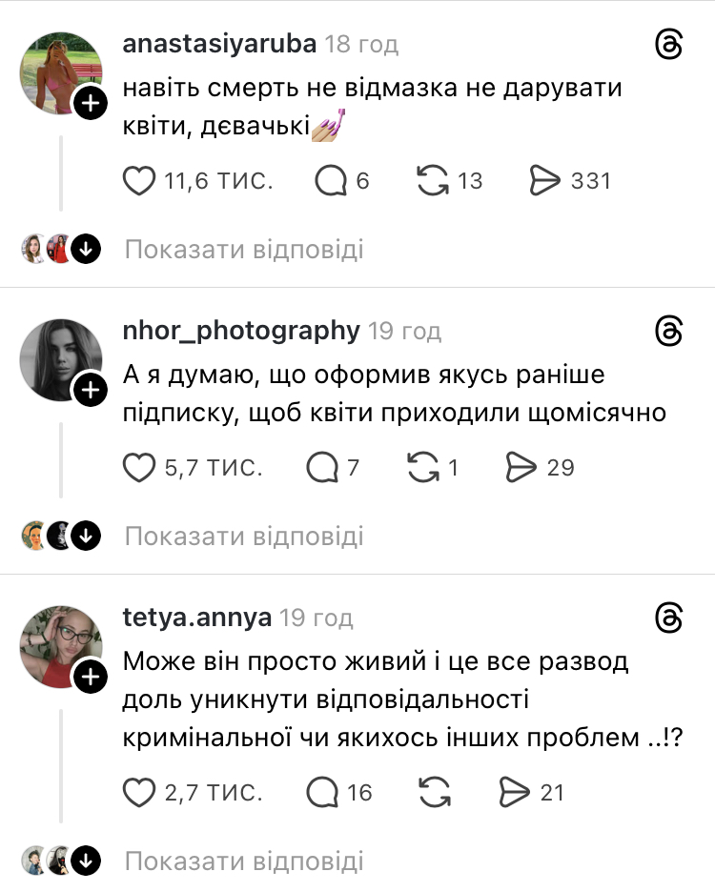Tap tetya.annya's profile picture
This screenshot has width=715, height=892.
pyautogui.click(x=61, y=648)
